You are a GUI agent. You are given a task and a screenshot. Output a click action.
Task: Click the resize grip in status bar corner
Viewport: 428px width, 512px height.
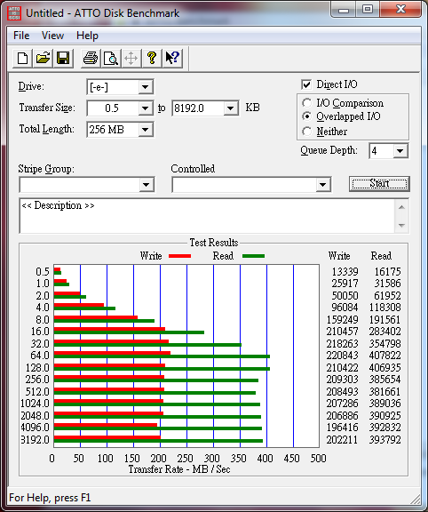[x=415, y=499]
